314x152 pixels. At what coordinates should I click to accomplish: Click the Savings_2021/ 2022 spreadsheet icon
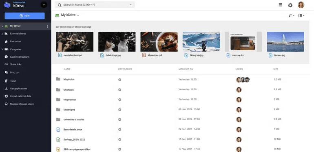click(x=58, y=139)
